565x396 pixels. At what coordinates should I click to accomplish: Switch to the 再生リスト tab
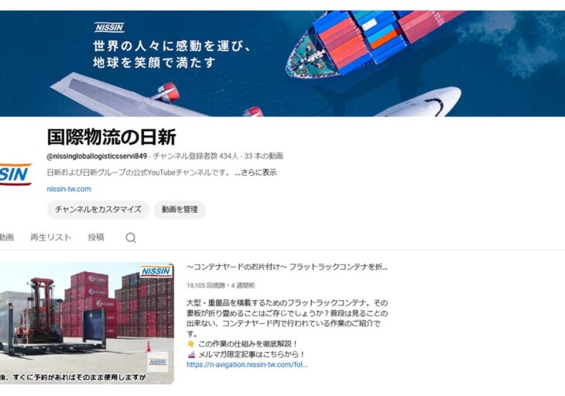pos(51,237)
